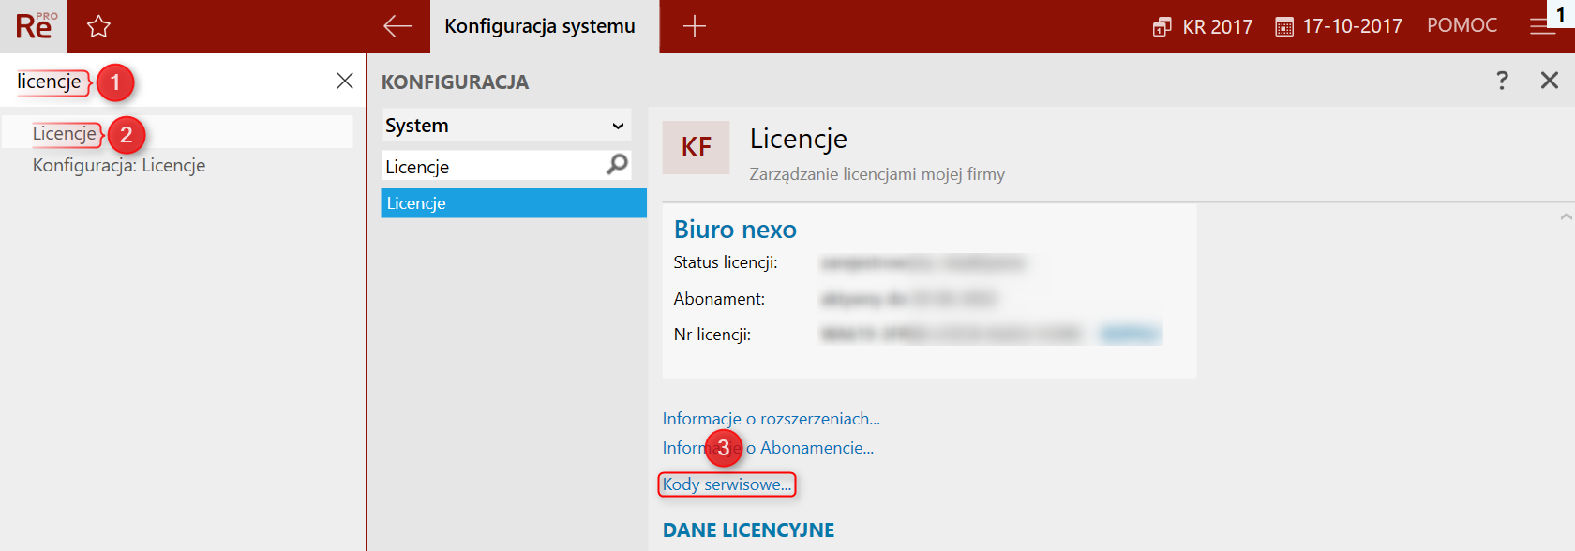This screenshot has height=551, width=1575.
Task: Collapse the section using the small up chevron
Action: pyautogui.click(x=1566, y=216)
